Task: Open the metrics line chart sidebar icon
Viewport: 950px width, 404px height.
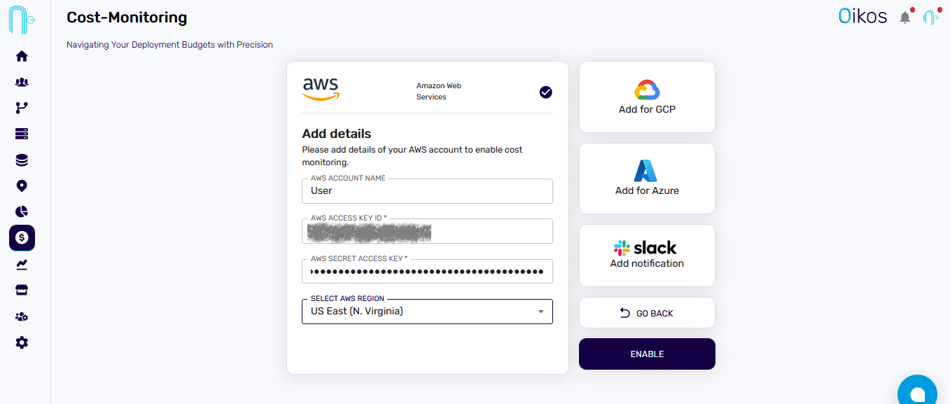Action: point(22,264)
